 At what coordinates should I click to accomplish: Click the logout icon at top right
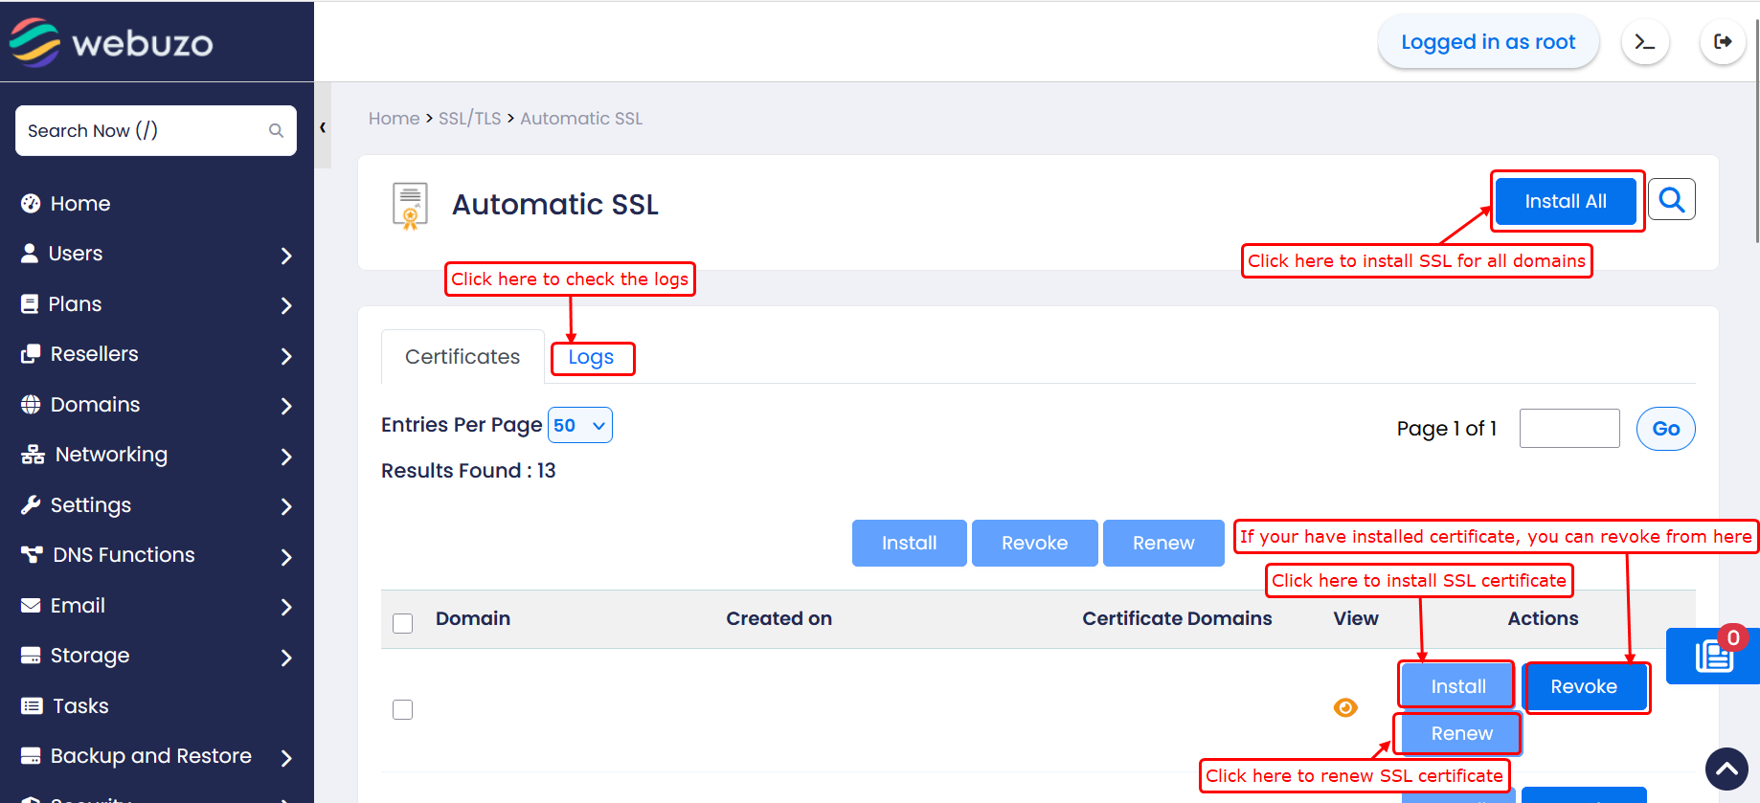click(x=1722, y=42)
